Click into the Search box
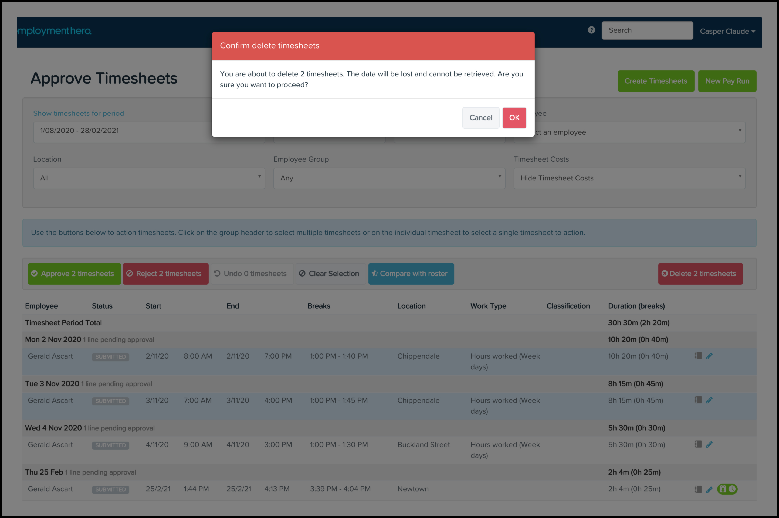The image size is (779, 518). pyautogui.click(x=647, y=30)
